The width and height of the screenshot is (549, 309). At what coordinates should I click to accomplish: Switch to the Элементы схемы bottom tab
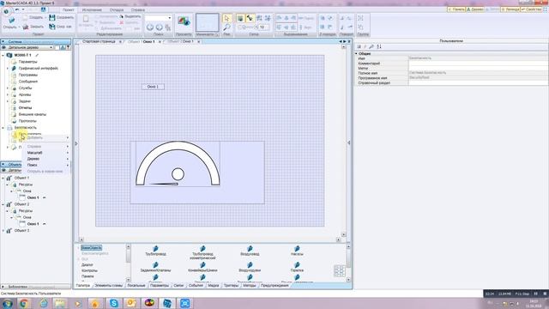click(109, 286)
